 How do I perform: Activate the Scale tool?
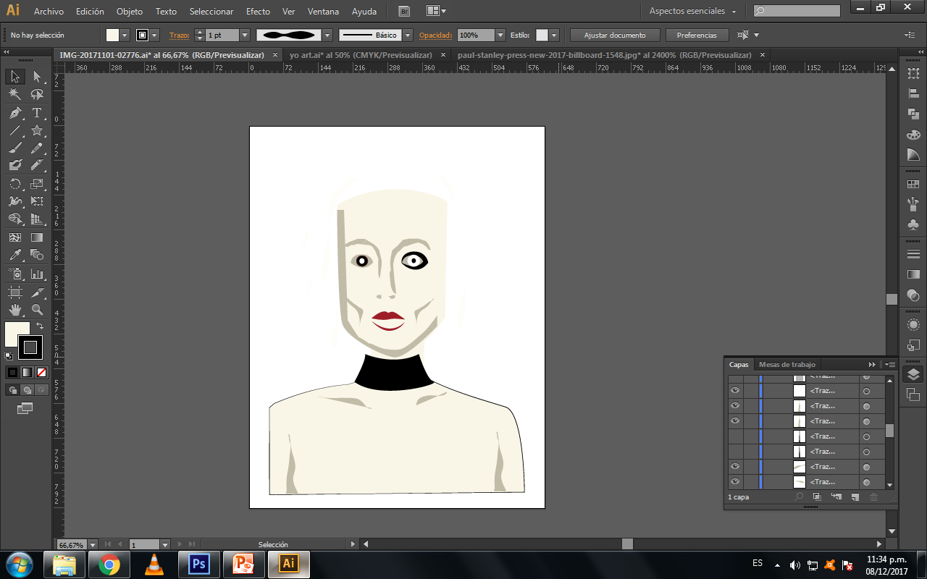[x=36, y=184]
